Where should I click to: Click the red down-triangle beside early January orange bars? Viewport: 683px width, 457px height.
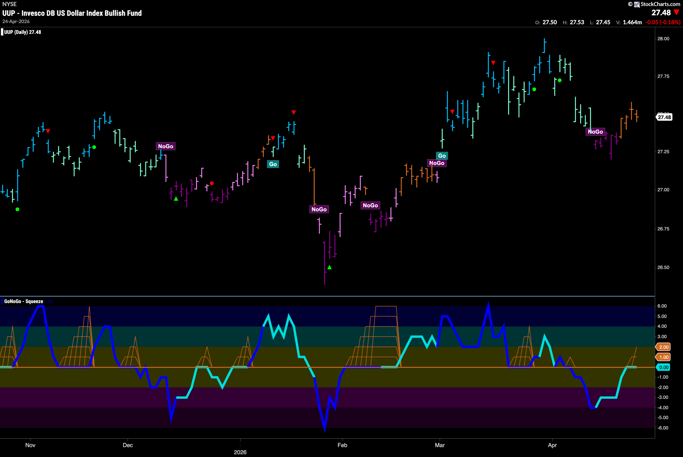pyautogui.click(x=273, y=138)
